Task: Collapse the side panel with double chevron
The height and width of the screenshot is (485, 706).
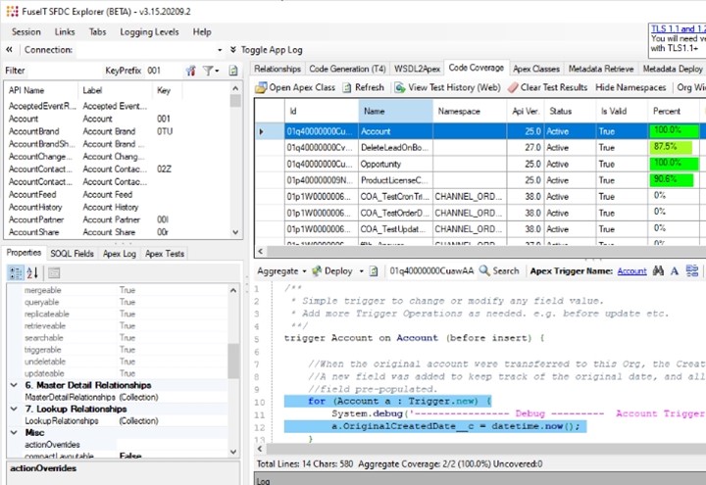Action: point(9,50)
